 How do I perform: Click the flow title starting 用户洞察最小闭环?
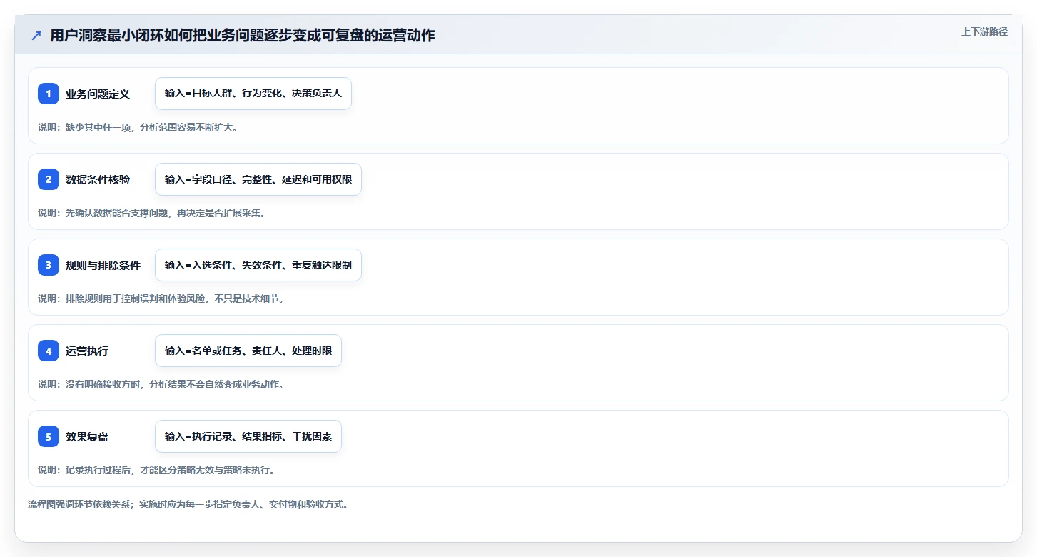click(x=243, y=35)
